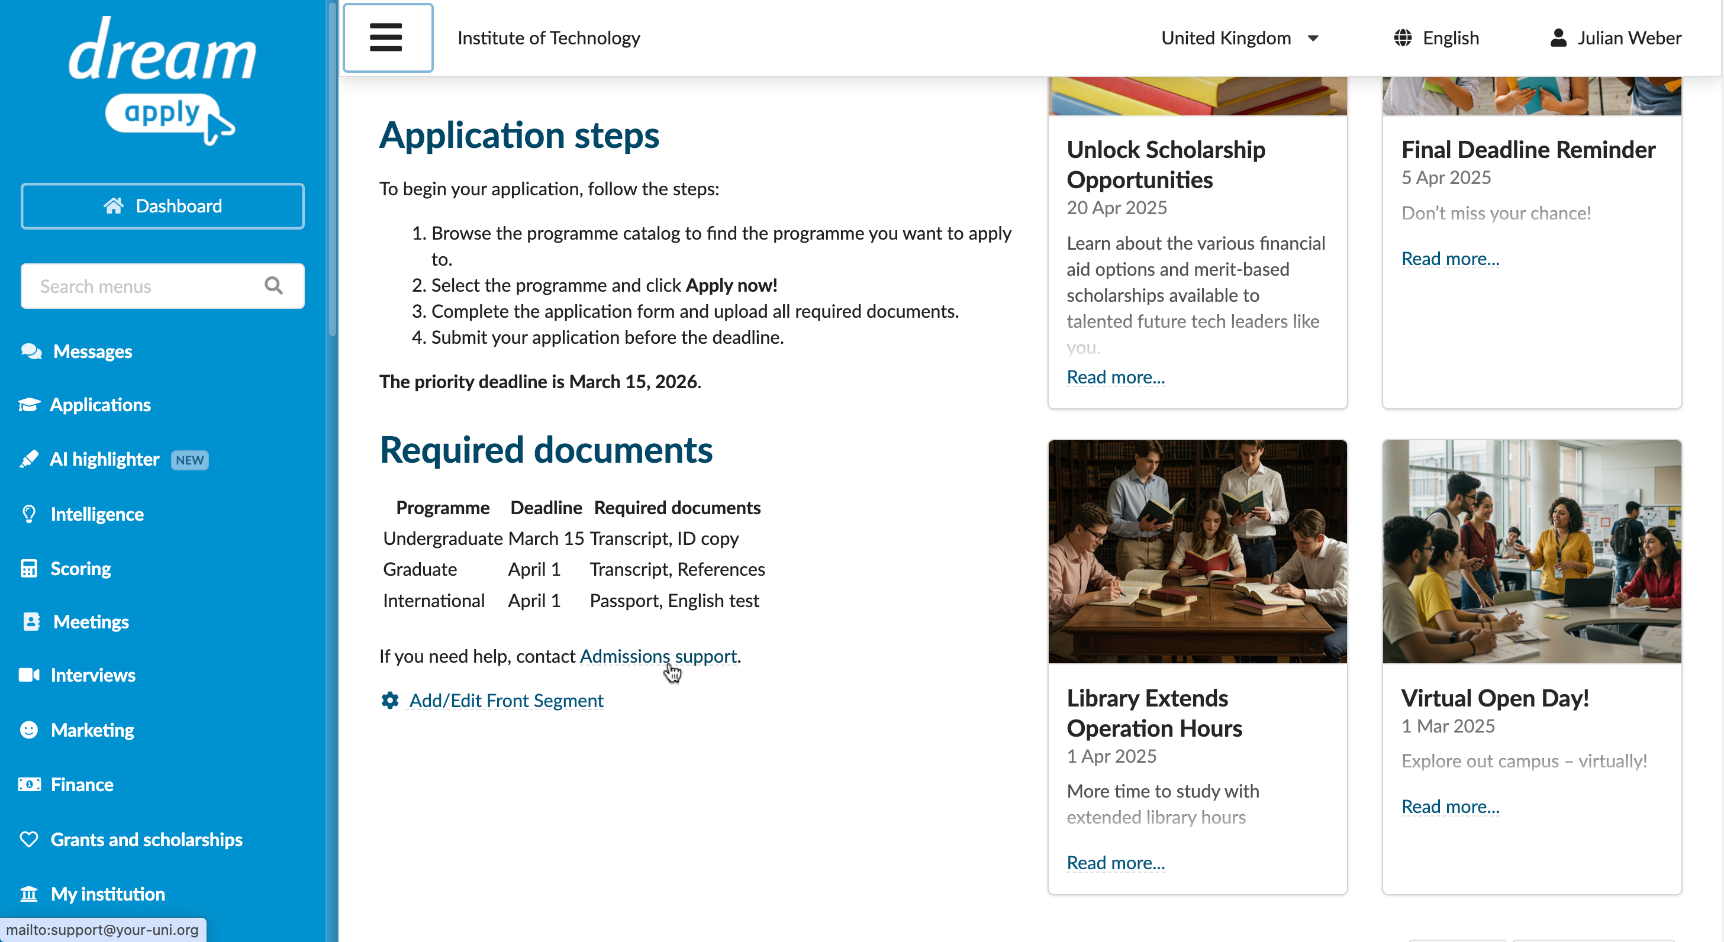The image size is (1724, 942).
Task: Open the Messages chat icon
Action: coord(31,351)
